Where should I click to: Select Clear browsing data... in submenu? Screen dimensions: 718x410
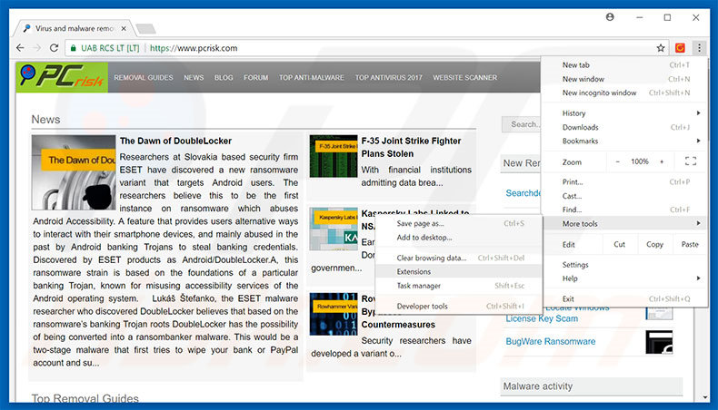pos(459,258)
